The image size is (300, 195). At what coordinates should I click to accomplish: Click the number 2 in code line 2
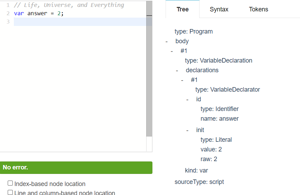(59, 13)
